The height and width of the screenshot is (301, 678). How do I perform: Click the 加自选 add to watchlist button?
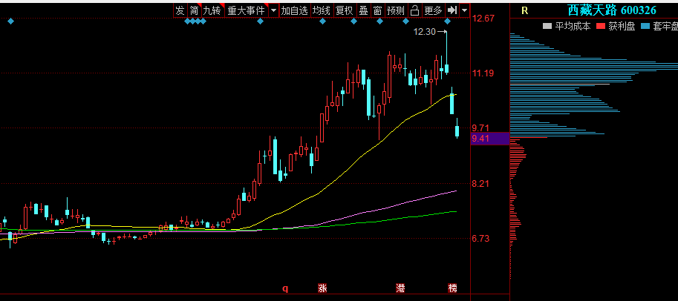[294, 10]
